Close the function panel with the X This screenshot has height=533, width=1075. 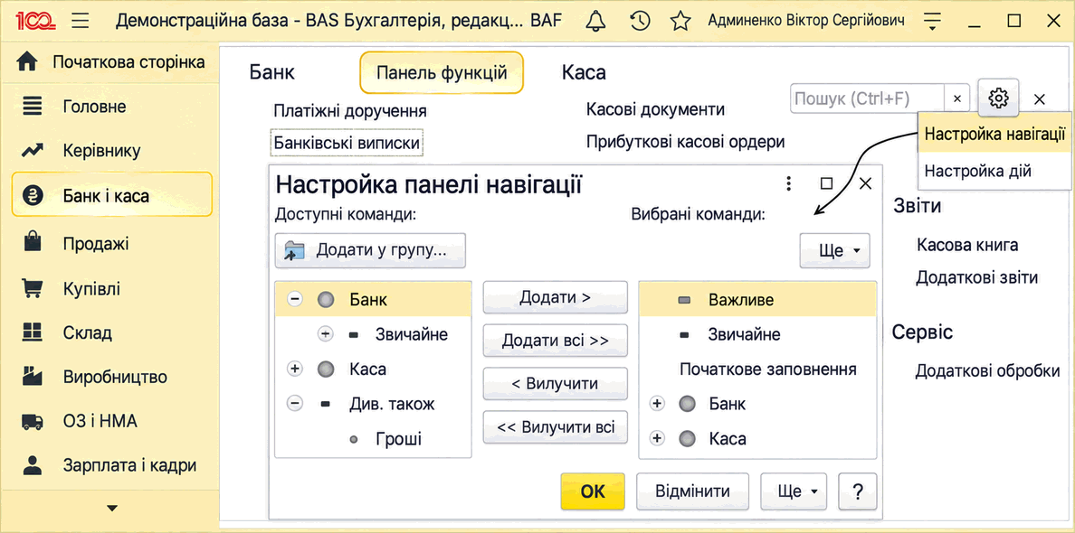(x=1040, y=99)
